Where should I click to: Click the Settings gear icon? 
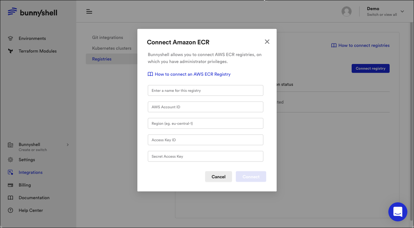point(10,160)
